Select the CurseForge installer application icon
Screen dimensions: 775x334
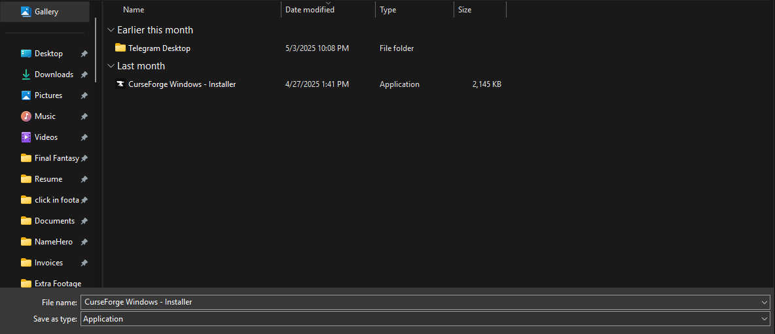pyautogui.click(x=120, y=84)
